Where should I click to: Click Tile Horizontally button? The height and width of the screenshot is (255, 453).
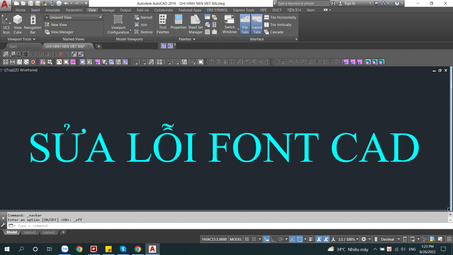(280, 18)
